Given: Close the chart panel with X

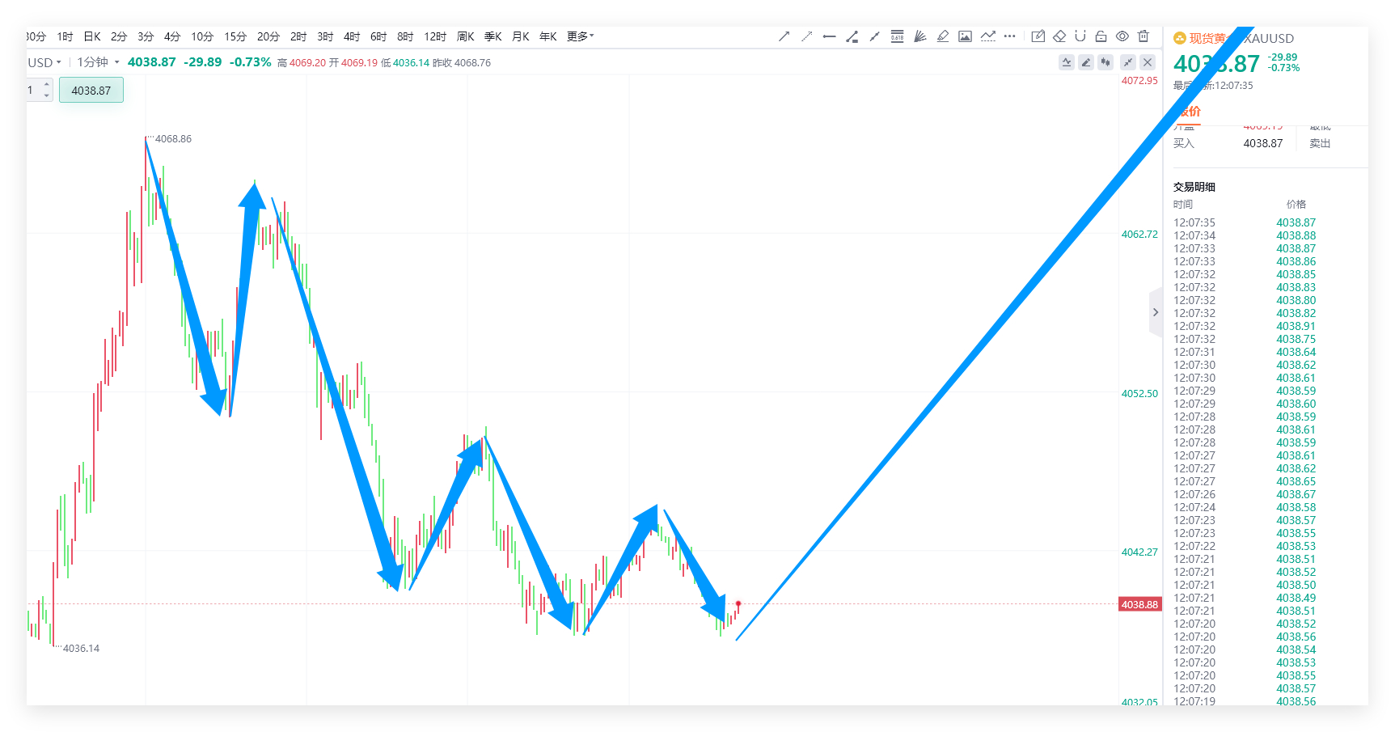Looking at the screenshot, I should 1148,62.
